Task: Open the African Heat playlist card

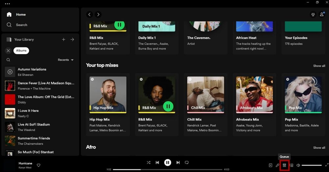Action: [x=255, y=38]
